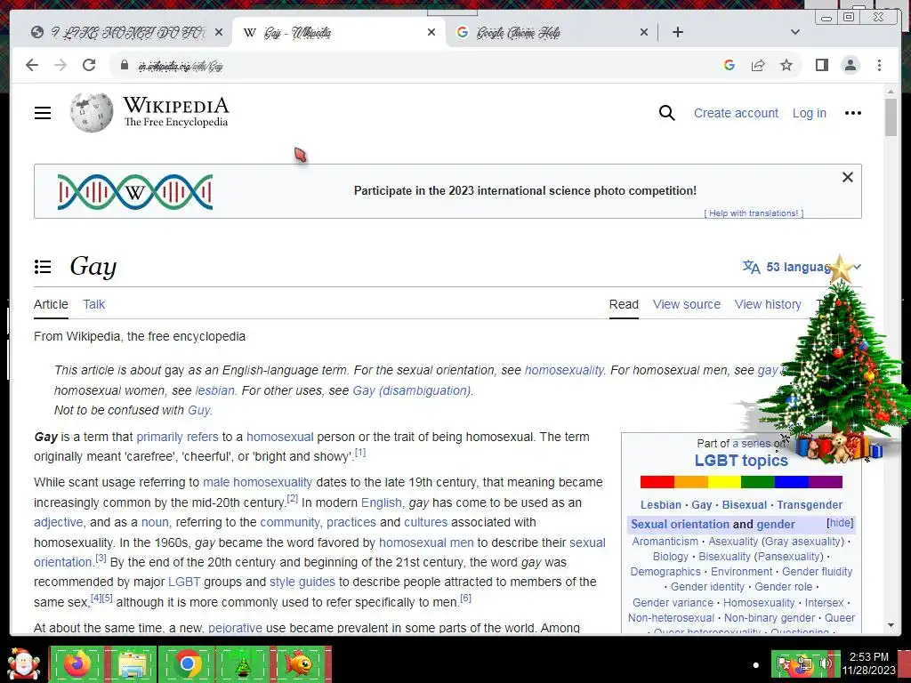Viewport: 911px width, 683px height.
Task: Click the page vertical scrollbar thumb
Action: click(x=891, y=117)
